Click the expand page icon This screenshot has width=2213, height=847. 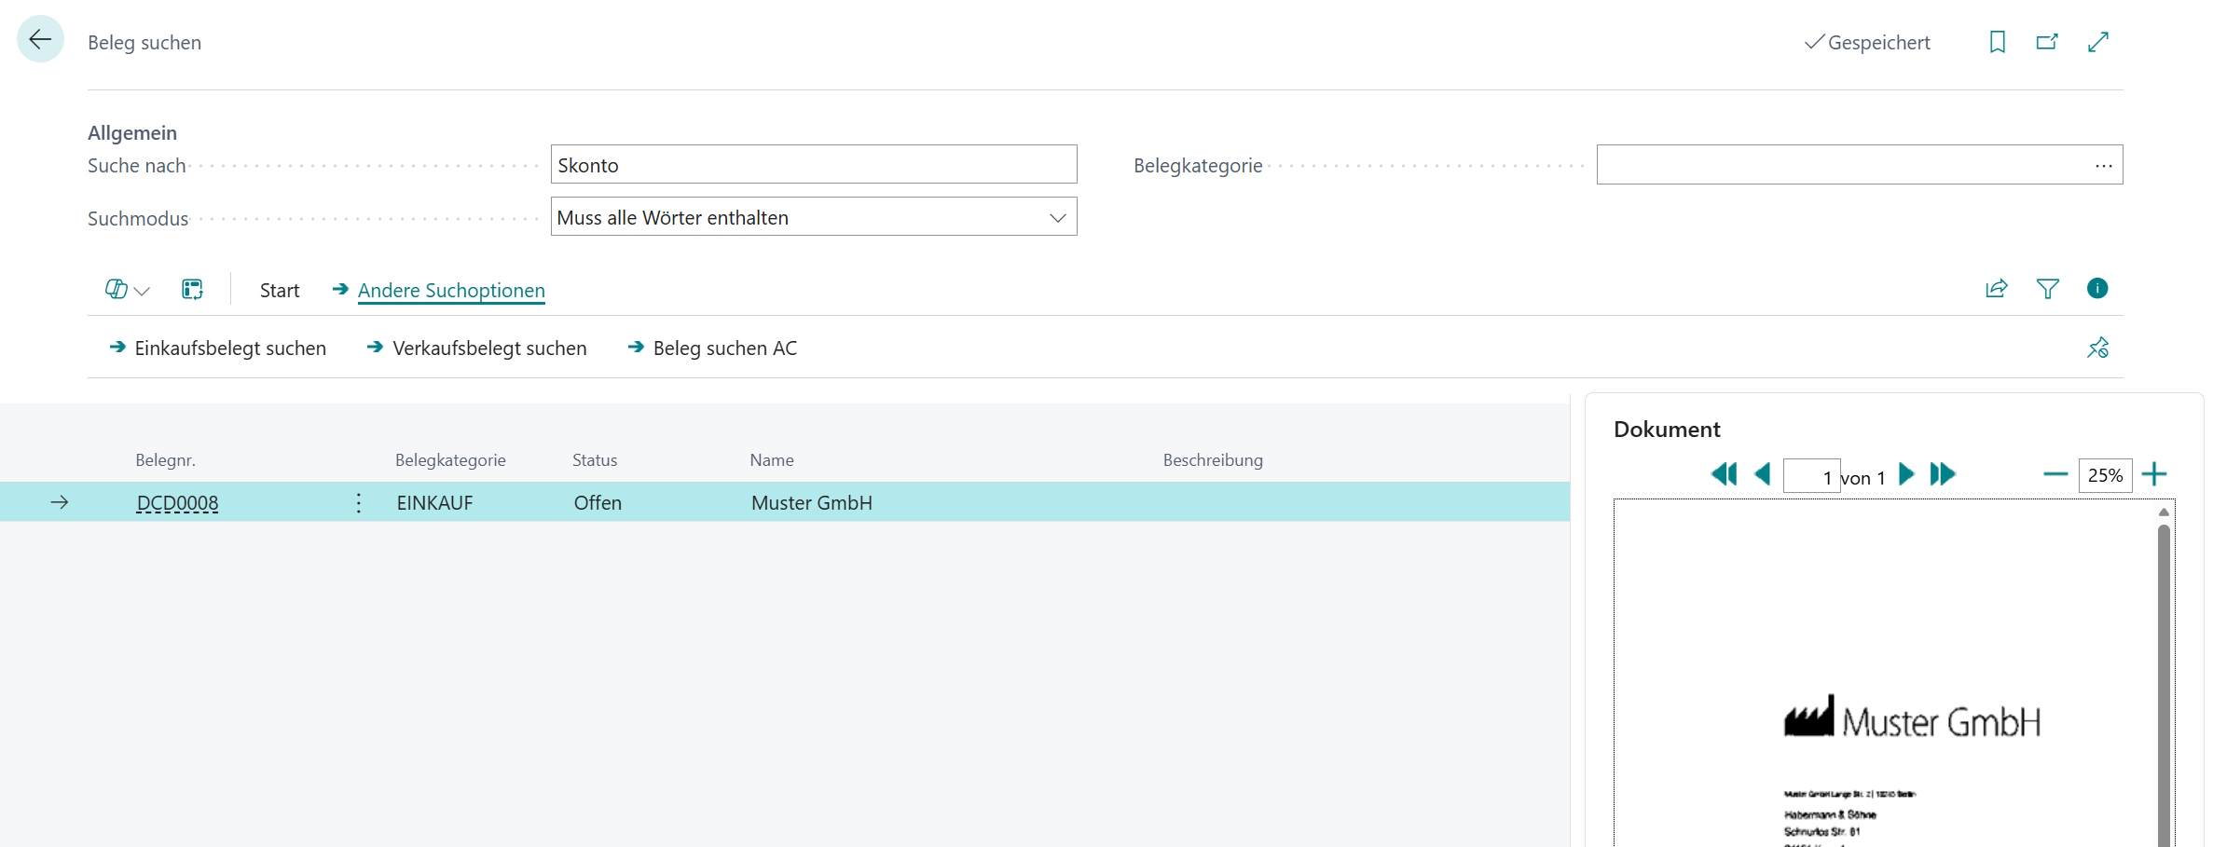click(2098, 42)
